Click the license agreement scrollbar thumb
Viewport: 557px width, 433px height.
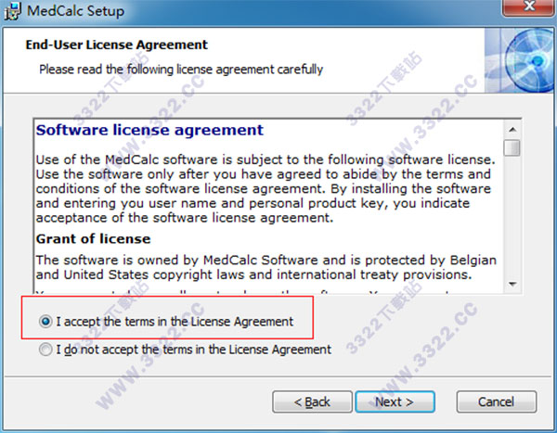[x=512, y=148]
